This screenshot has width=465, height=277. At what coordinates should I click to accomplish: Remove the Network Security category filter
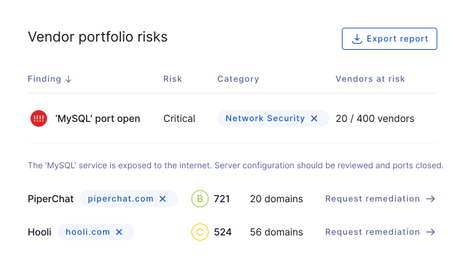[x=314, y=118]
